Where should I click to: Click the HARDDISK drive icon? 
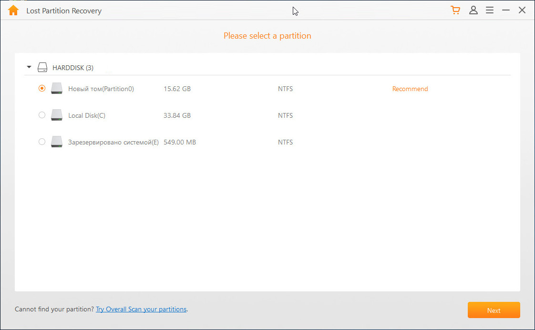point(42,67)
